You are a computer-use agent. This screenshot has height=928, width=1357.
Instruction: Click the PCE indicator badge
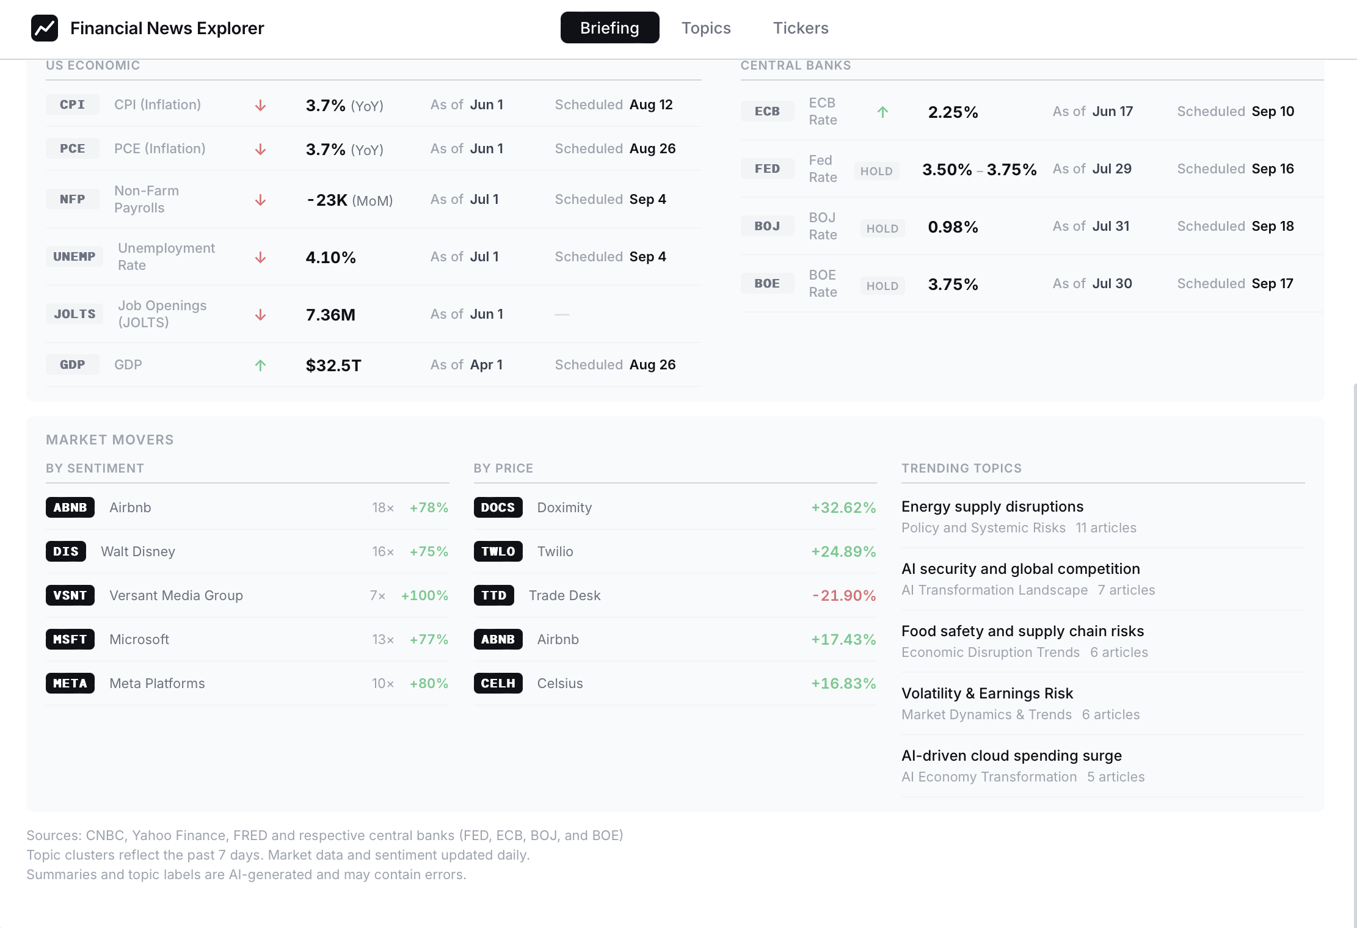pyautogui.click(x=73, y=148)
